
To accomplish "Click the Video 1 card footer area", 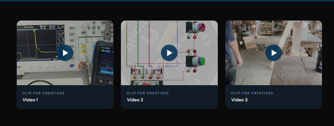I will pos(65,97).
